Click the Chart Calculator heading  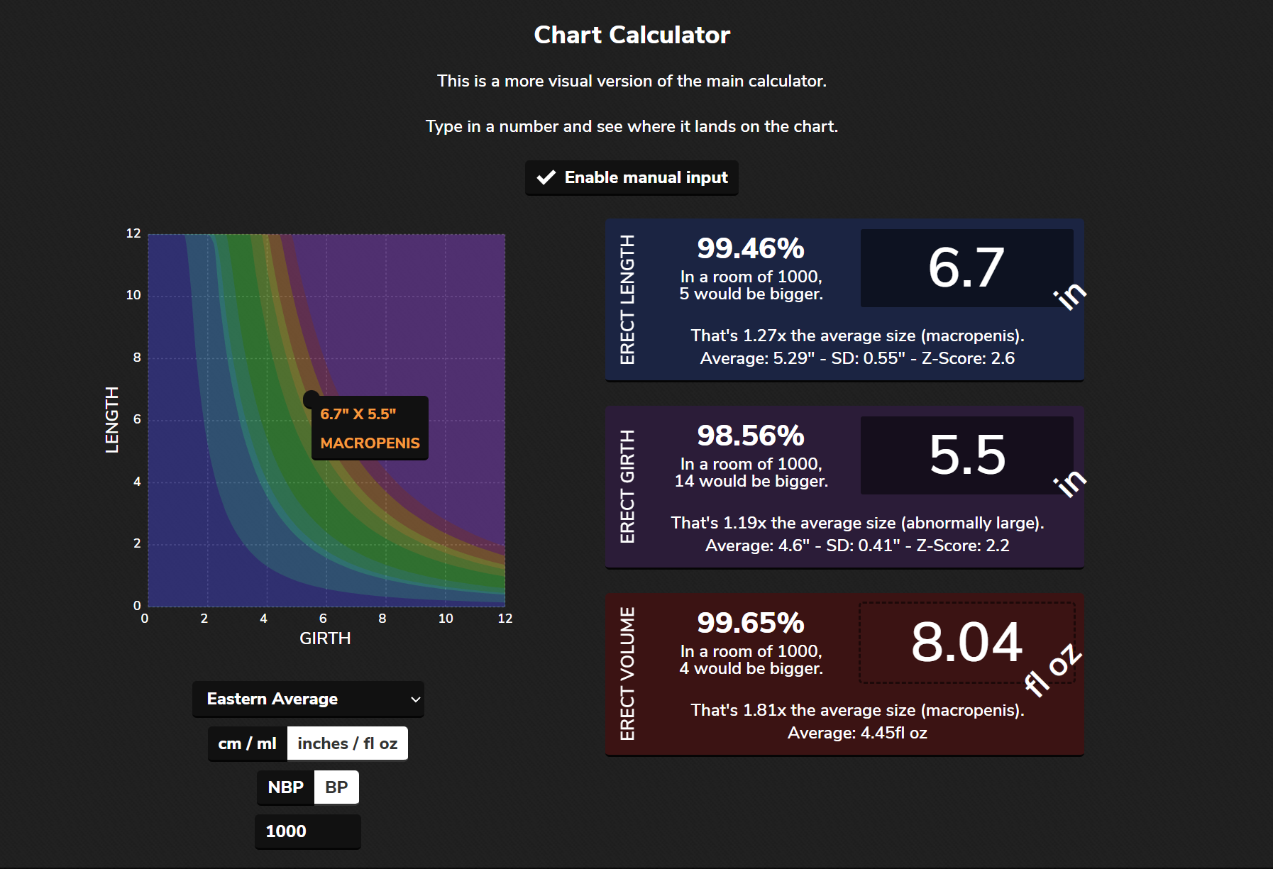click(x=632, y=35)
